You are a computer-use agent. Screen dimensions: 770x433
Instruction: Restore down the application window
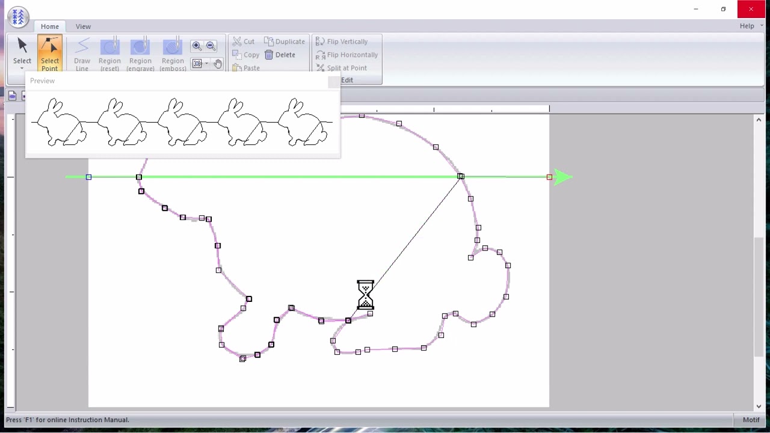pos(723,9)
